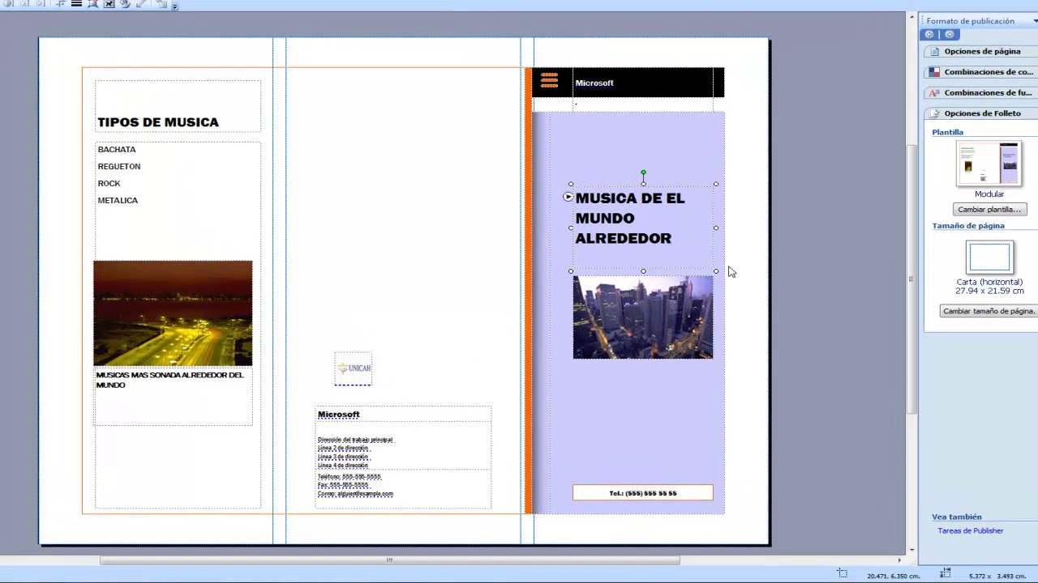Select the Carta horizontal page size thumbnail
The image size is (1038, 583).
pyautogui.click(x=989, y=257)
